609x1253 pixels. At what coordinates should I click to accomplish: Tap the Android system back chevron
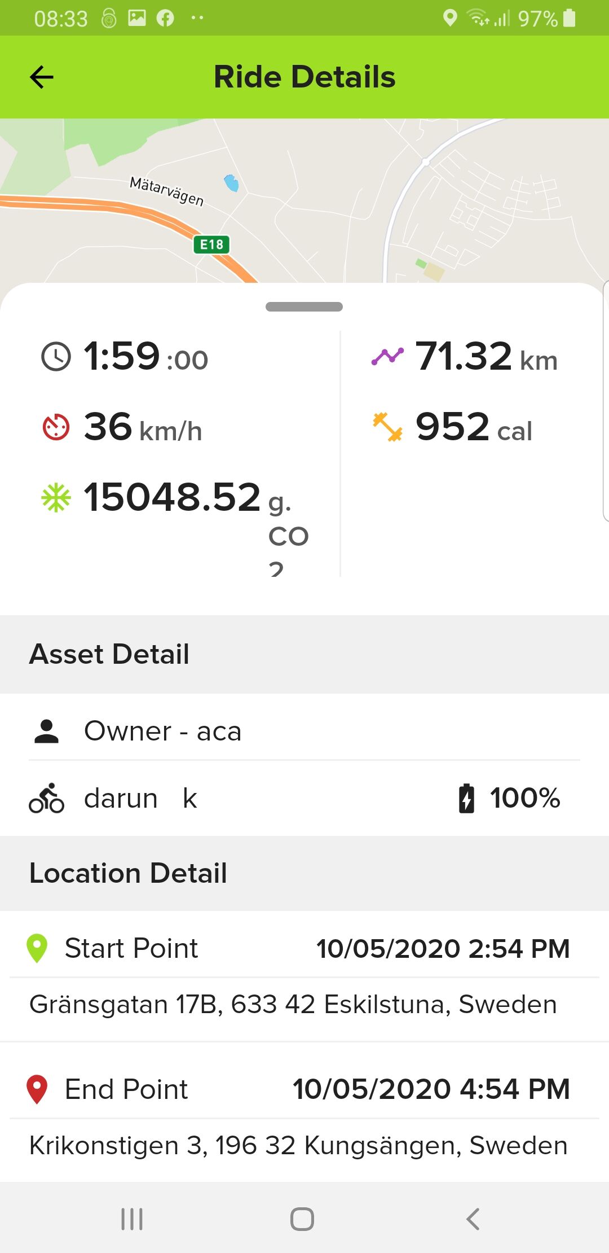(x=473, y=1219)
